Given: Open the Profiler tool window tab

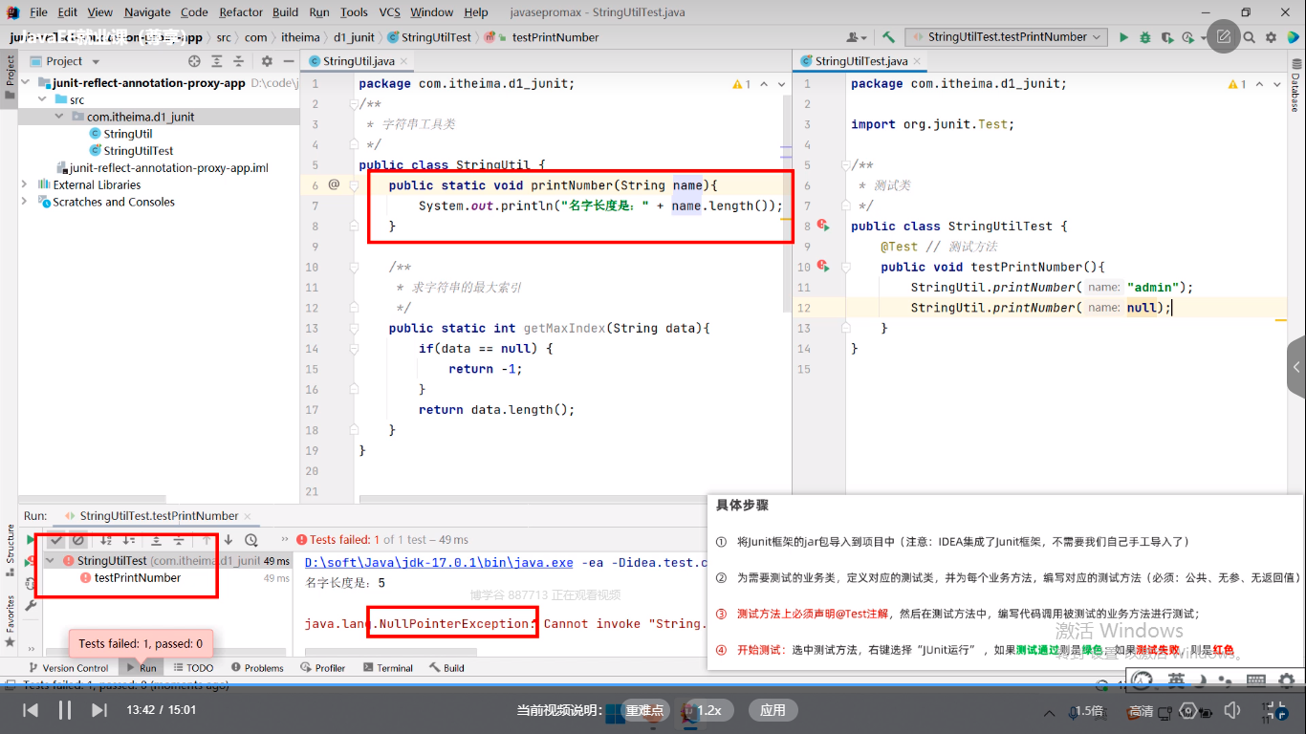Looking at the screenshot, I should point(323,668).
